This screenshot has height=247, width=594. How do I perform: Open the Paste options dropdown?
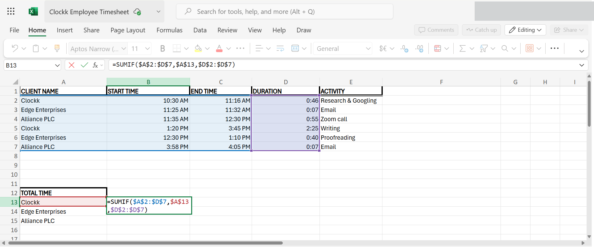45,48
